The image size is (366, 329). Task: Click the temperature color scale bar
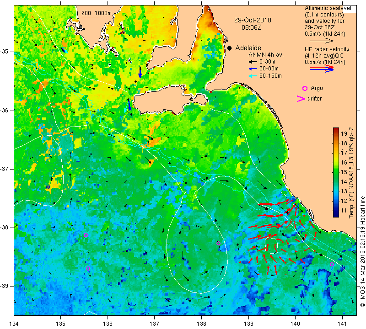(x=336, y=172)
